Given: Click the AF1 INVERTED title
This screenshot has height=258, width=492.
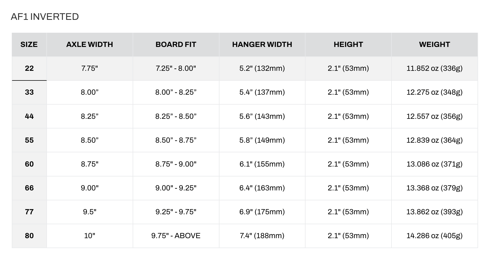Looking at the screenshot, I should 45,17.
